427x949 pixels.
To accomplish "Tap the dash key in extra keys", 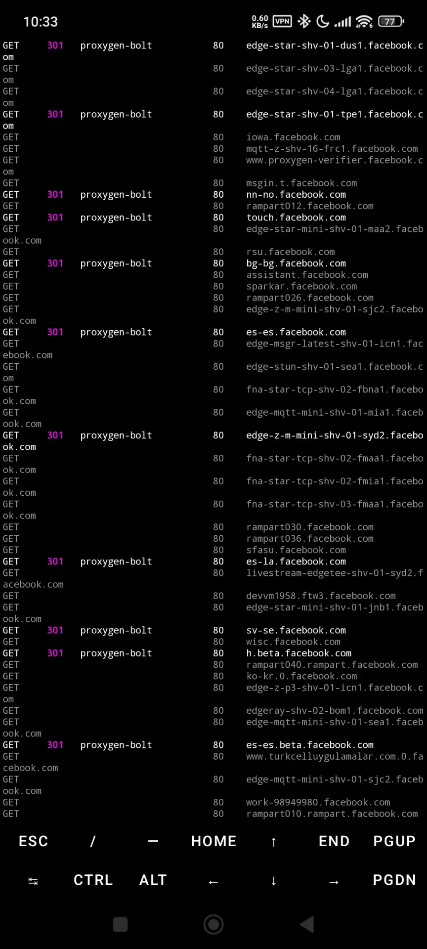I will click(153, 841).
